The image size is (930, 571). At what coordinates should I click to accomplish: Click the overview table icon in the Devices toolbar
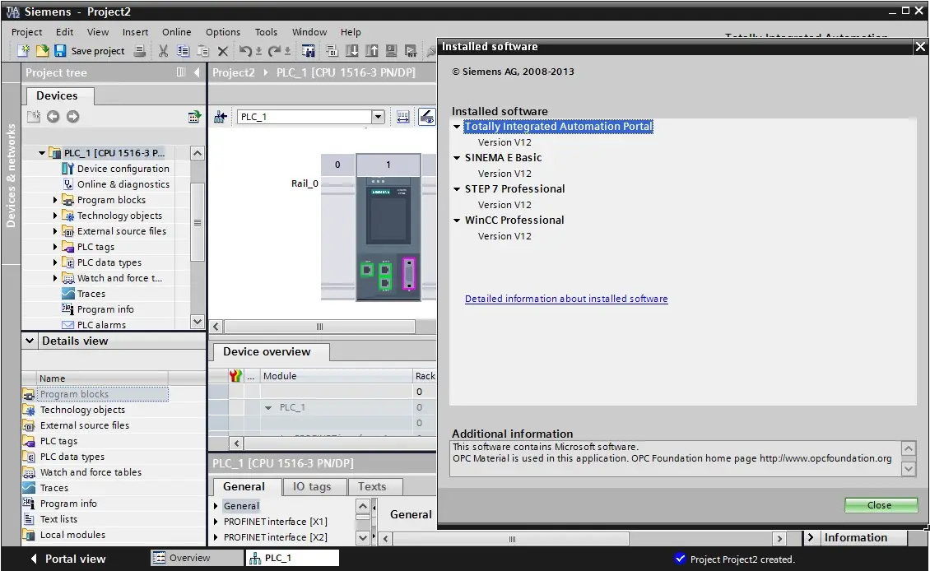[x=194, y=116]
